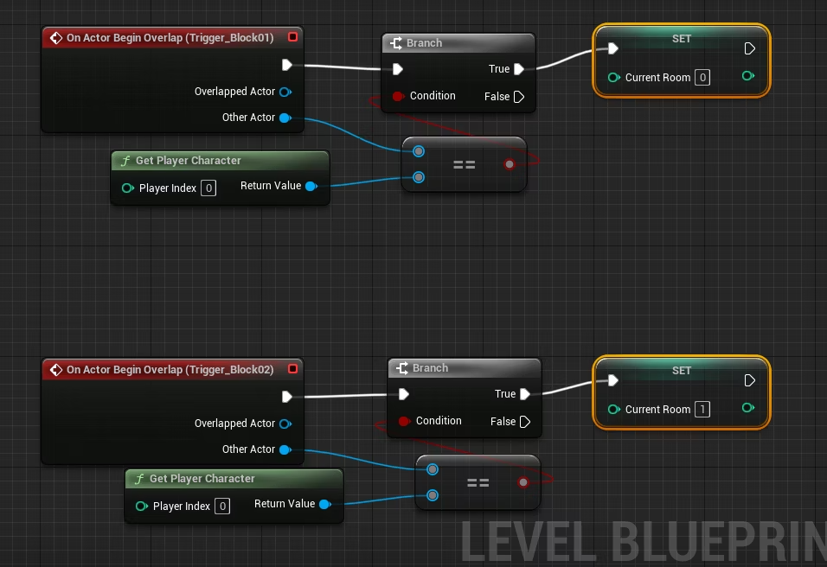
Task: Click the Current Room value field showing 1
Action: coord(702,410)
